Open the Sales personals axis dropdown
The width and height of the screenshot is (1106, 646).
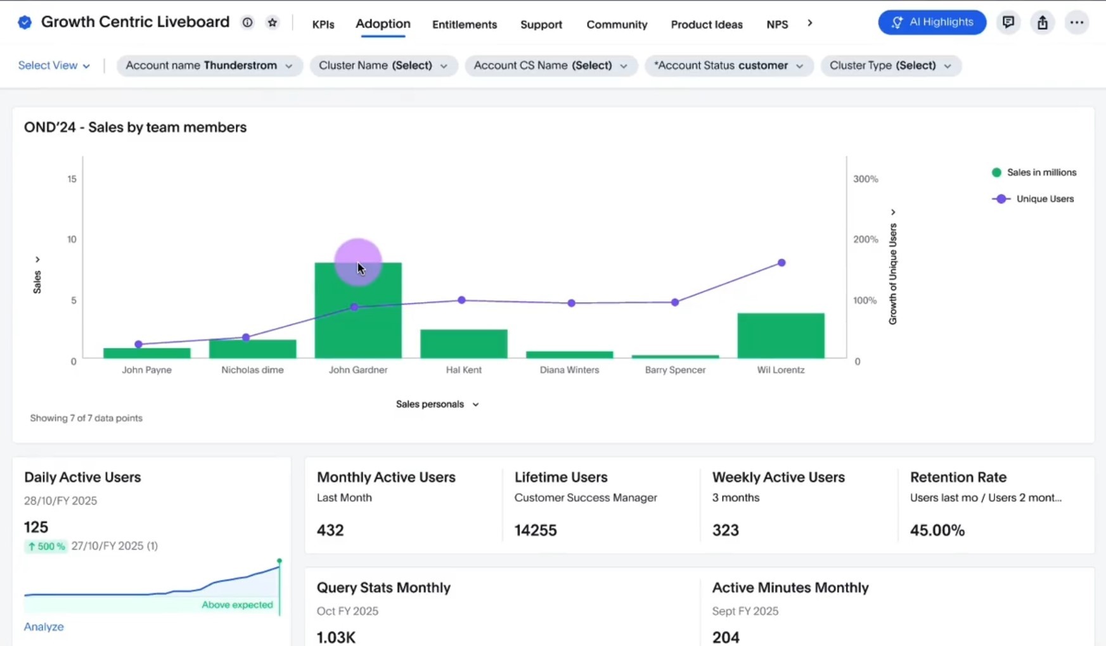click(437, 404)
